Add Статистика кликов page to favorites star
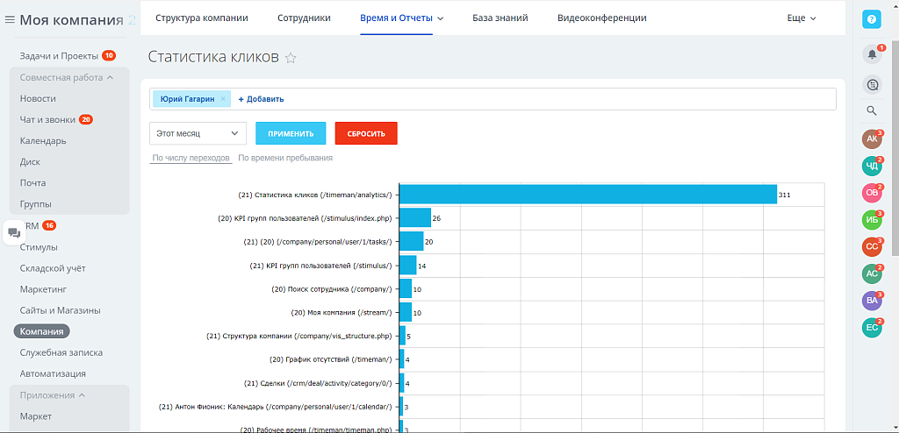This screenshot has height=433, width=899. tap(291, 58)
